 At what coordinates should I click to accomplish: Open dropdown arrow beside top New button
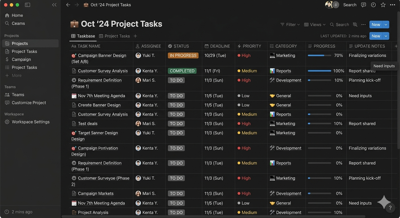[x=386, y=25]
